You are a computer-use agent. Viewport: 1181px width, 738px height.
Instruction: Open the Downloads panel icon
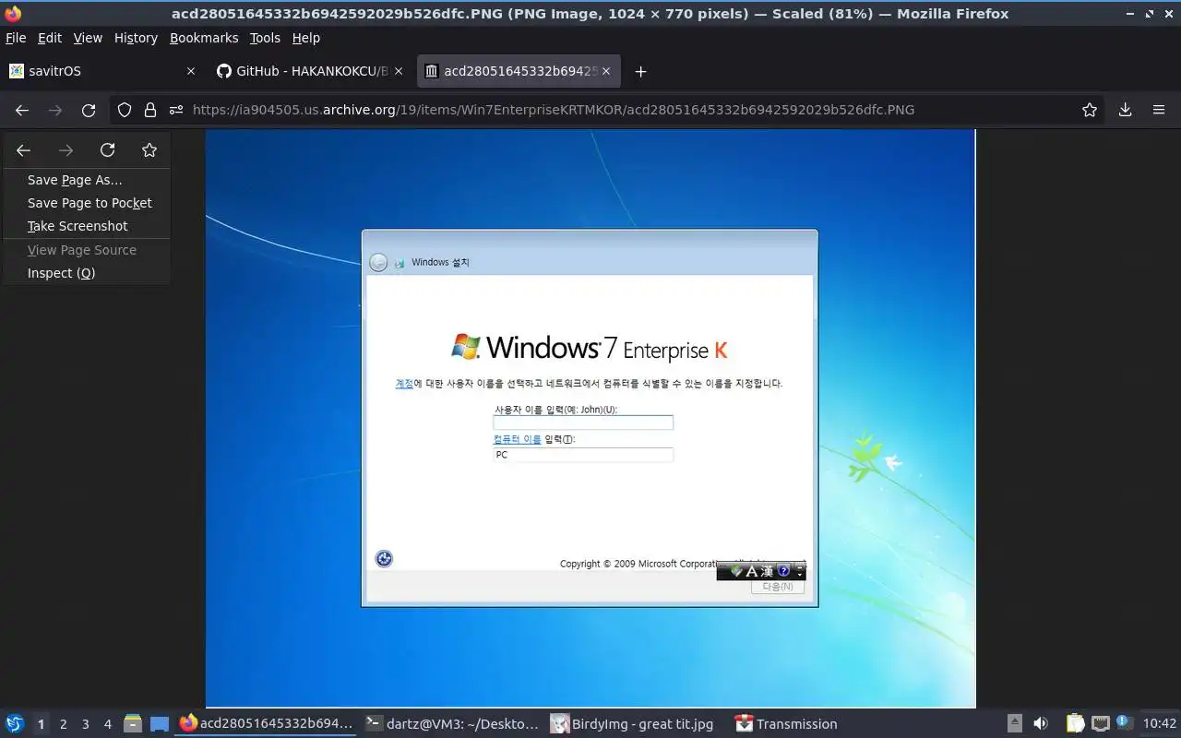pyautogui.click(x=1125, y=110)
